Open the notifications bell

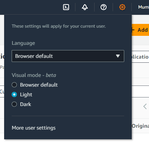pyautogui.click(x=85, y=7)
